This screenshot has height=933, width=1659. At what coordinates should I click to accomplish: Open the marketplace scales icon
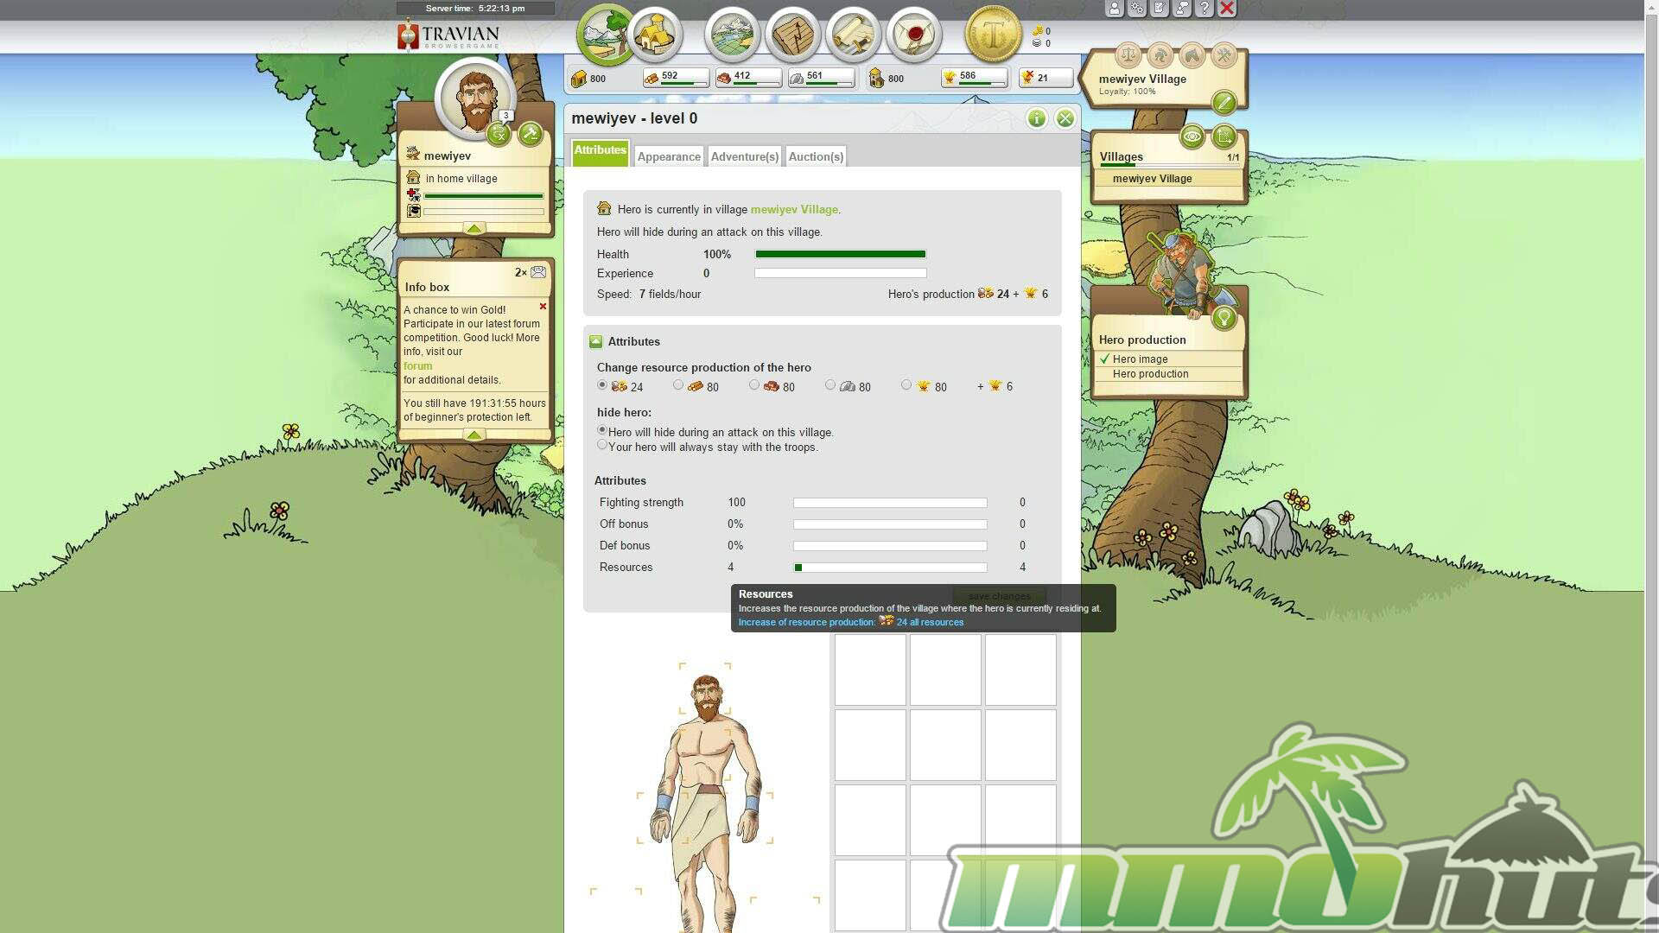pyautogui.click(x=1128, y=56)
